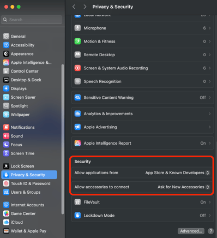Open Motion & Fitness row chevron

209,41
